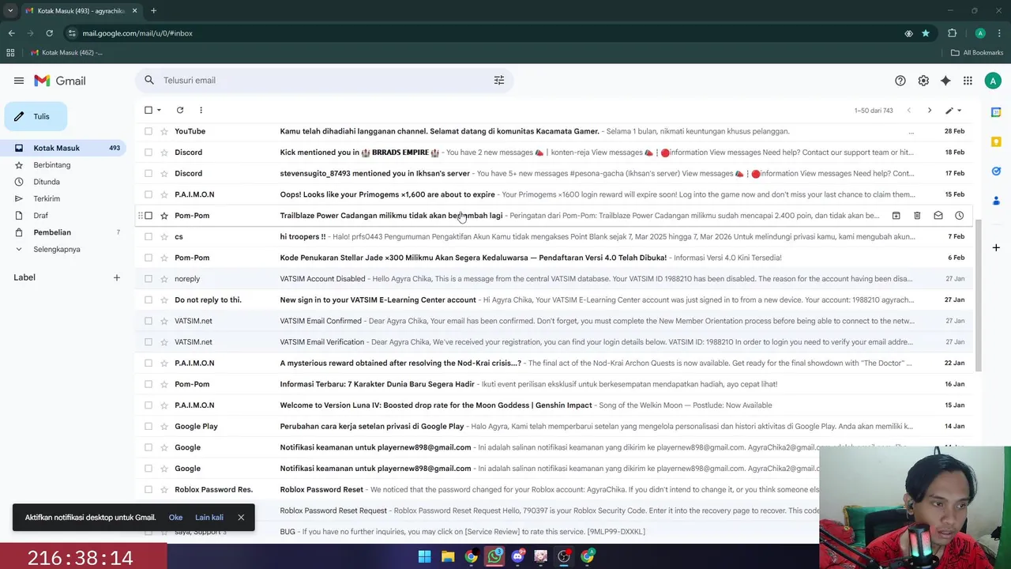Choose Lain kali on notification prompt

coord(209,518)
